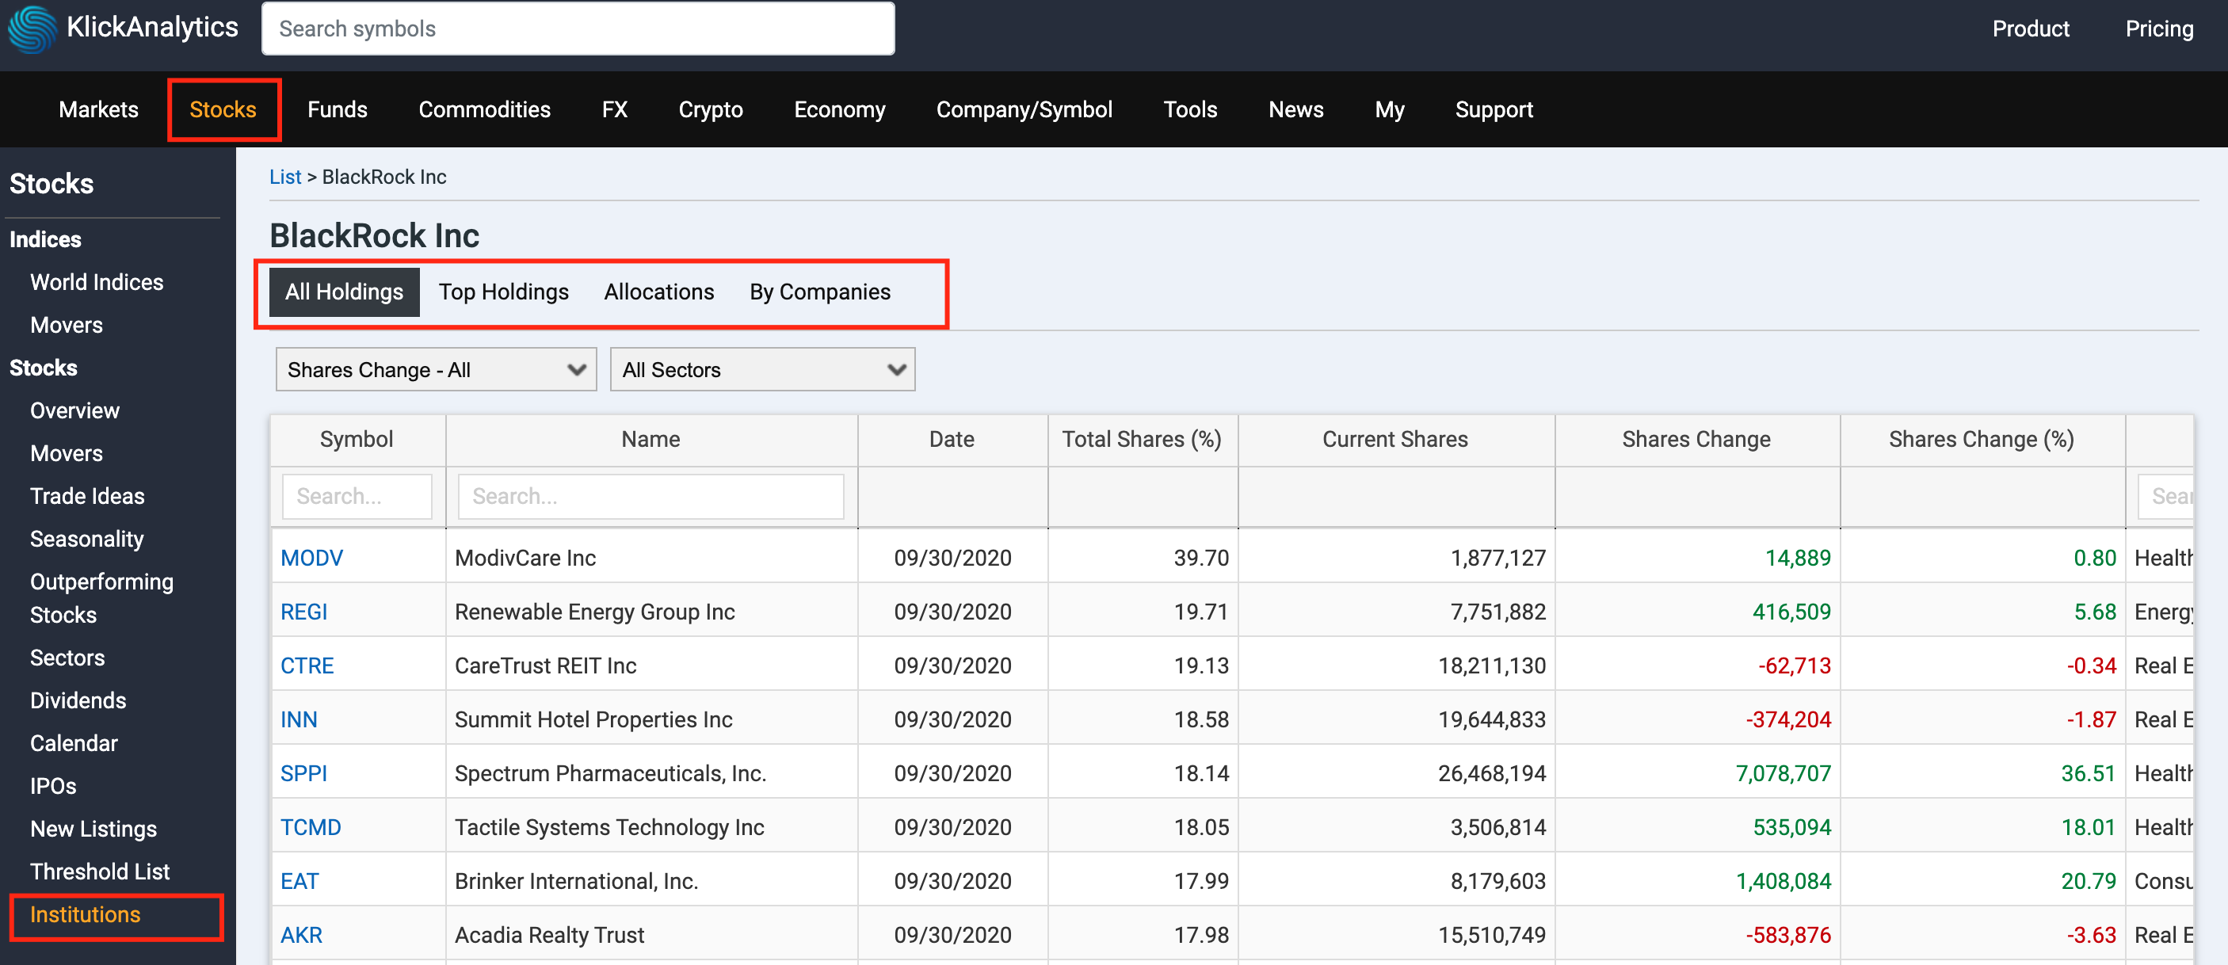
Task: Open the Pricing page link
Action: (x=2159, y=29)
